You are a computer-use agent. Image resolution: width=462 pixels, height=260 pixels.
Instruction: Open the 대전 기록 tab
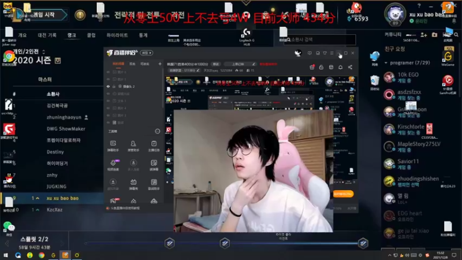(x=47, y=35)
